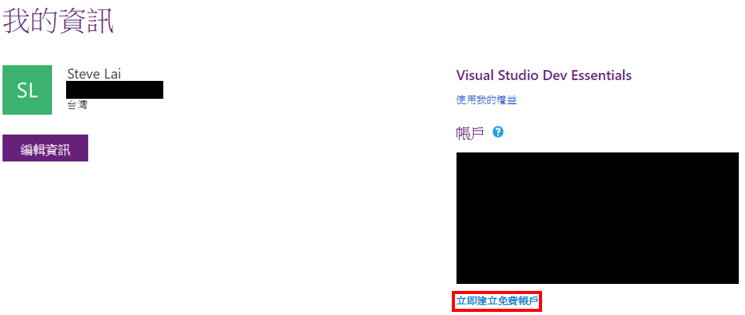
Task: Click the 台灣 country label
Action: click(77, 105)
